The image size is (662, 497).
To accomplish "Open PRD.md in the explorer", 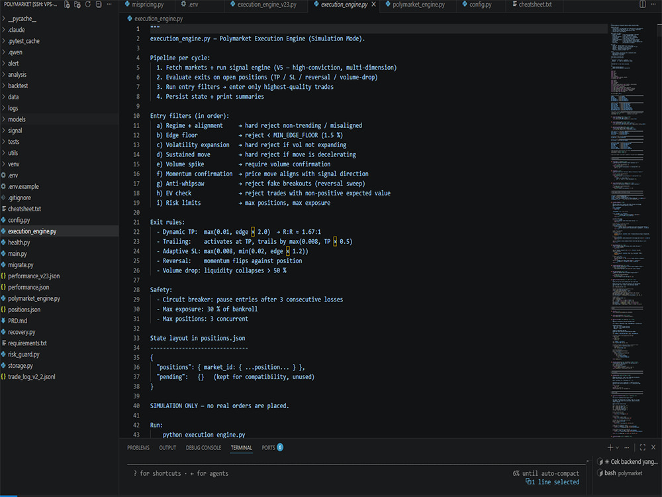I will coord(60,321).
